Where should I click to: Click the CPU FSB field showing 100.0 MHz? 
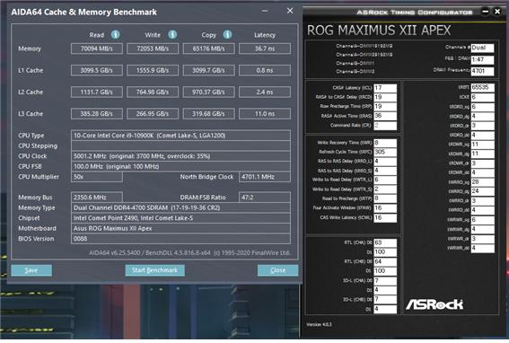(x=180, y=167)
